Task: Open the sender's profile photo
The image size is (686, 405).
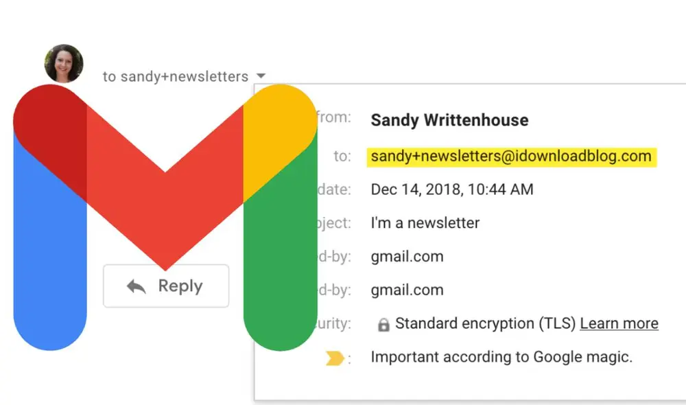Action: tap(64, 64)
